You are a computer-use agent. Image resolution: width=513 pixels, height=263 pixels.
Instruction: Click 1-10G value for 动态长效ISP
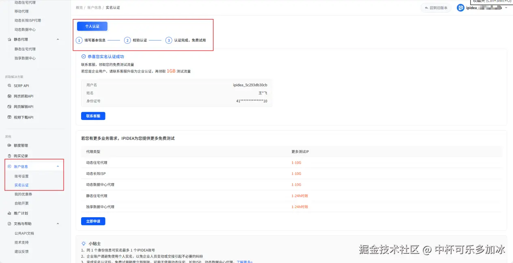[x=296, y=173]
